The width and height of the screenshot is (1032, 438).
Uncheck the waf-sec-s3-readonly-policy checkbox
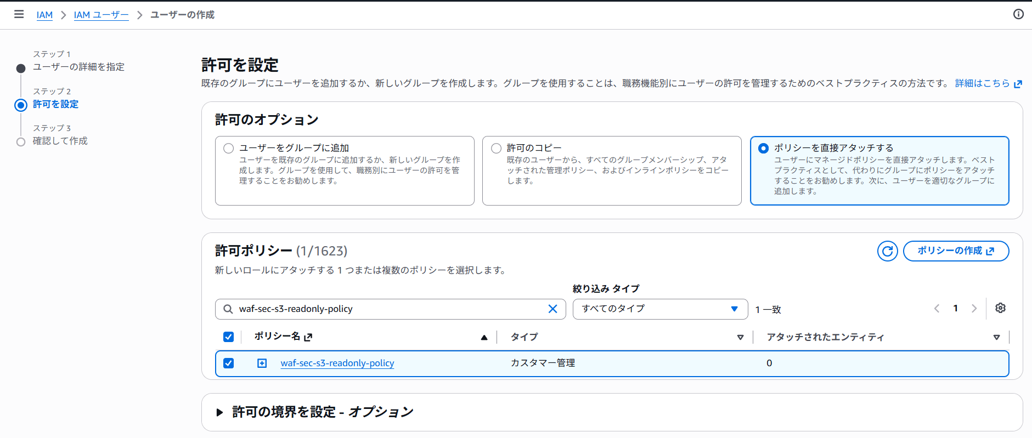coord(228,363)
